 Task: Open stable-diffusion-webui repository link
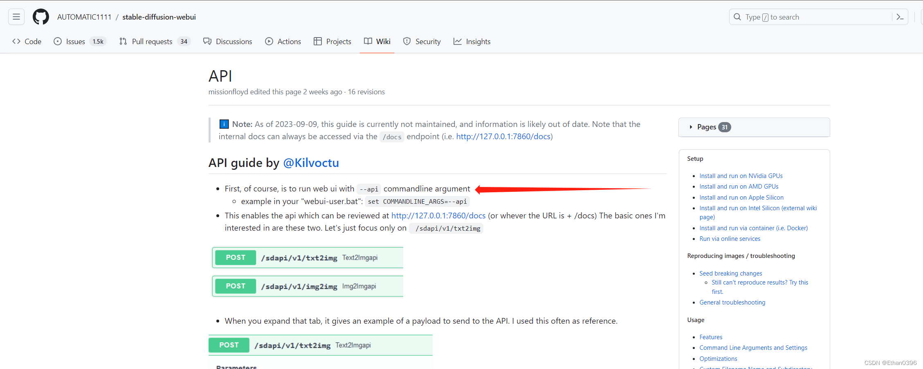[x=159, y=17]
